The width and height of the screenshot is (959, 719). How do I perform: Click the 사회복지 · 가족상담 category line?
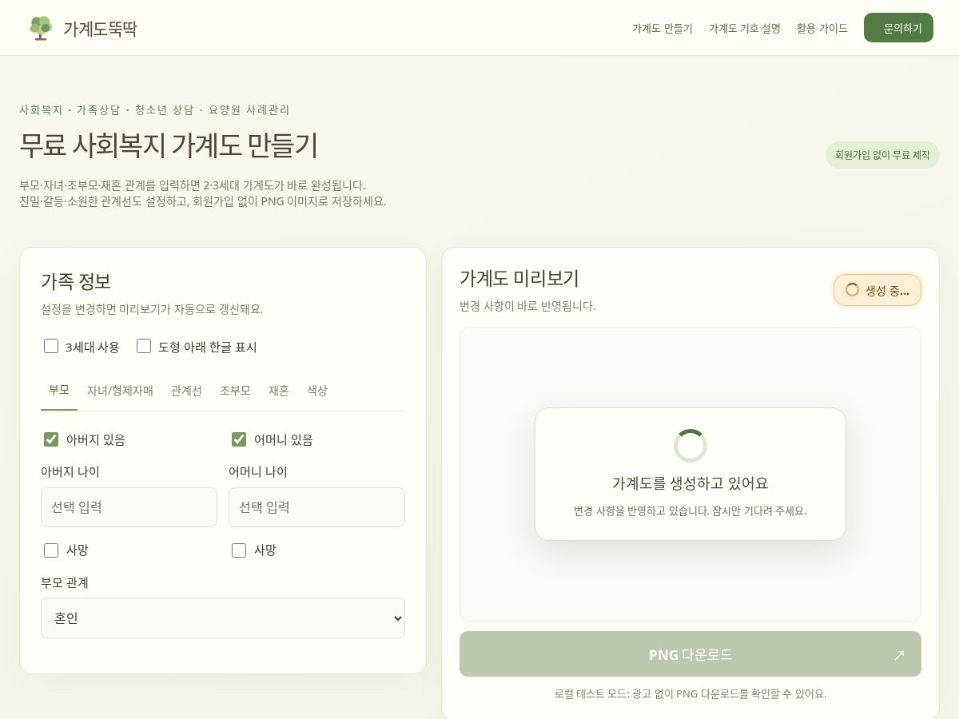[x=154, y=109]
